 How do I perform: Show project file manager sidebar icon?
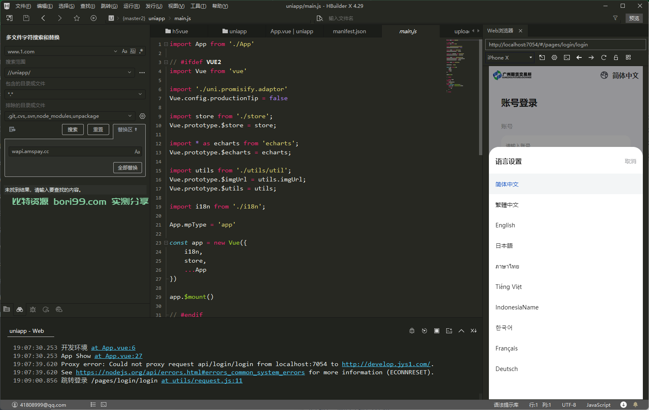click(x=7, y=309)
